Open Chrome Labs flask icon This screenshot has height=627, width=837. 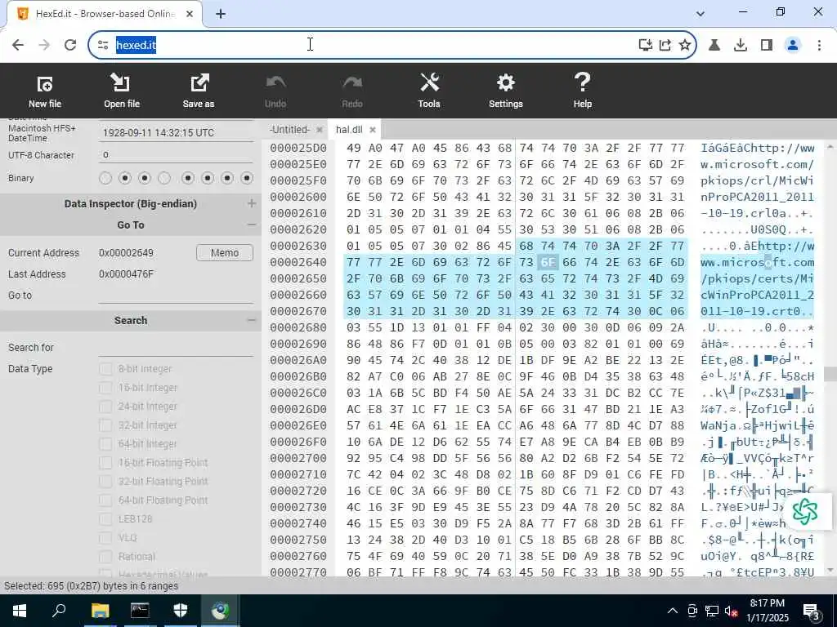coord(714,45)
